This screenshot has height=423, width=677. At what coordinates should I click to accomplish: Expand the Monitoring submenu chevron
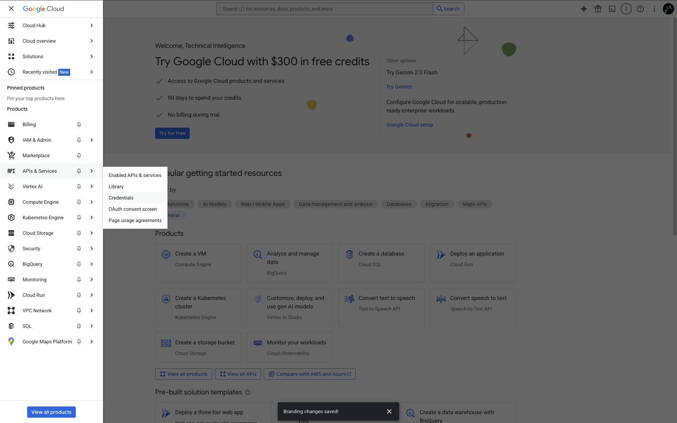coord(92,280)
